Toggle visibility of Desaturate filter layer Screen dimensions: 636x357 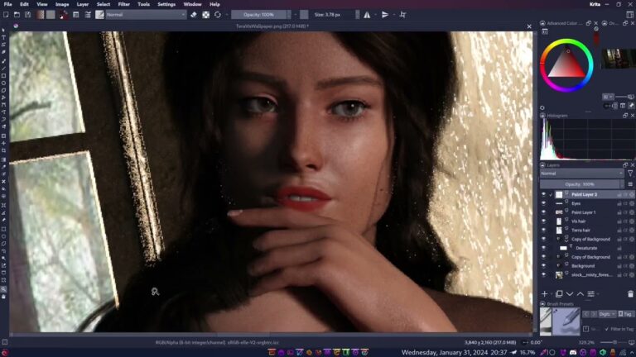(x=543, y=248)
